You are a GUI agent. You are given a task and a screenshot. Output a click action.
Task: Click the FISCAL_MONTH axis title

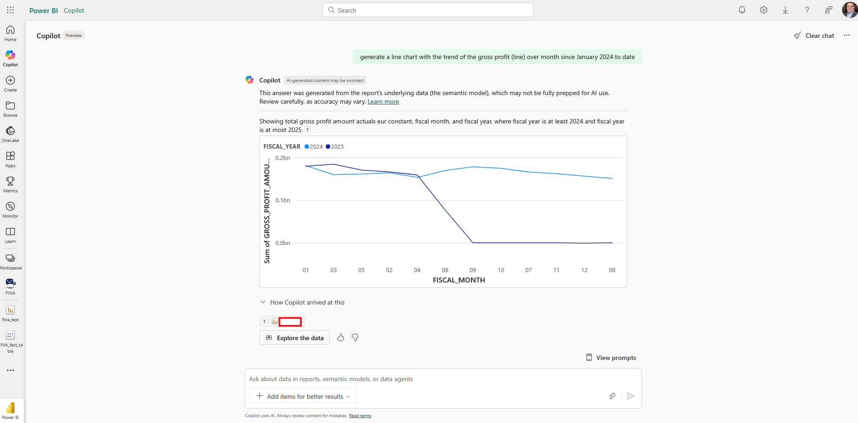(459, 280)
